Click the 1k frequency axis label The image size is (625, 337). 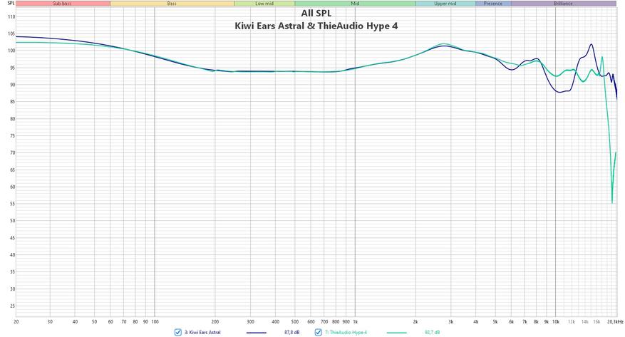[x=355, y=322]
